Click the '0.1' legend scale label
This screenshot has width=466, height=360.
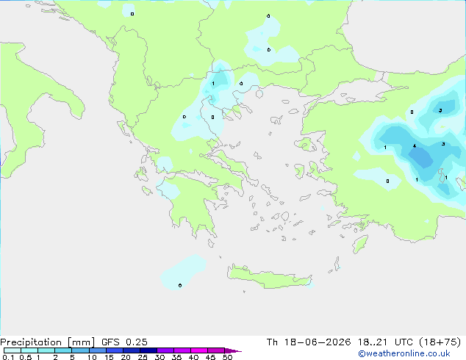8,357
